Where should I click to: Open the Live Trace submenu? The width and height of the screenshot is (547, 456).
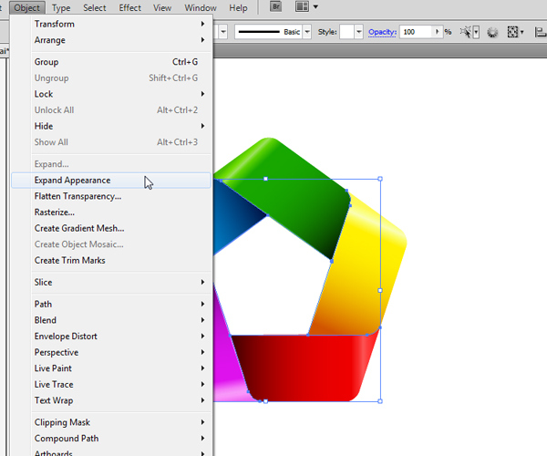pyautogui.click(x=111, y=385)
